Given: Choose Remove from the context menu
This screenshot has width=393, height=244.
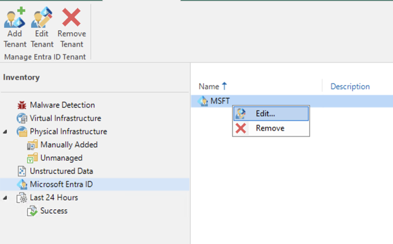Looking at the screenshot, I should point(270,128).
